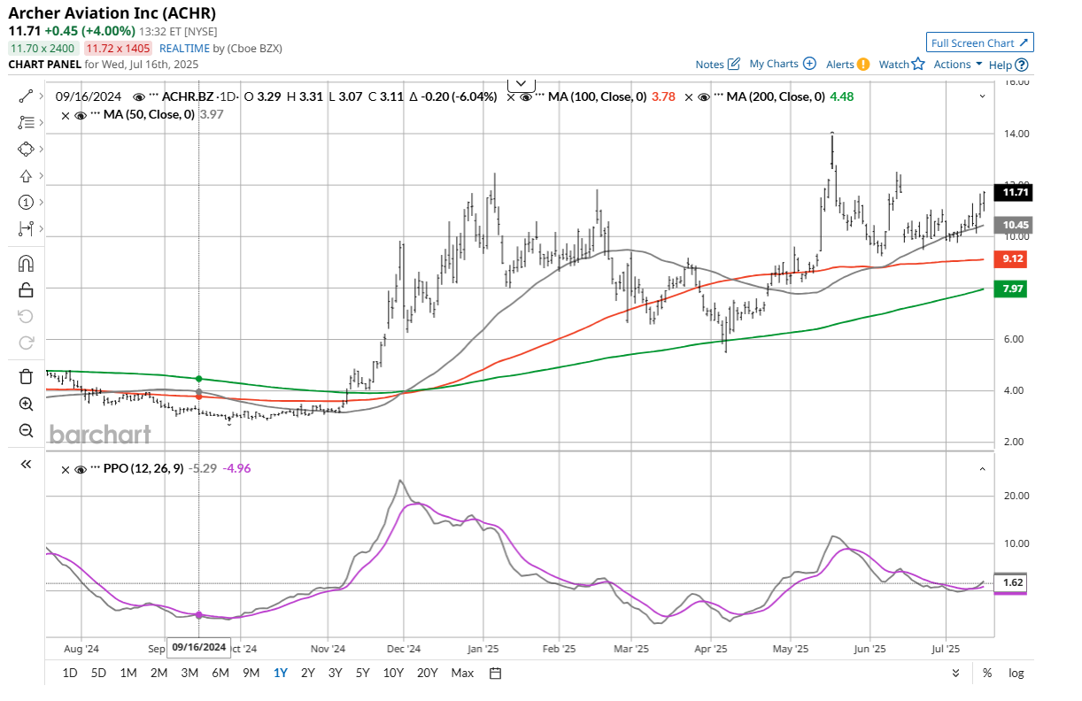Open ACHR.BZ symbol options menu
Viewport: 1082px width, 701px height.
(153, 96)
